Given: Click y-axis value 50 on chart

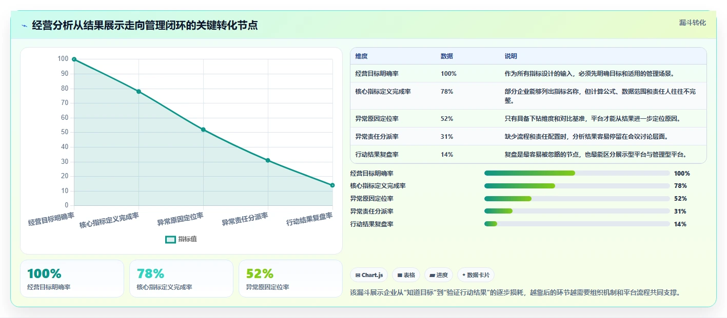Looking at the screenshot, I should click(x=65, y=132).
